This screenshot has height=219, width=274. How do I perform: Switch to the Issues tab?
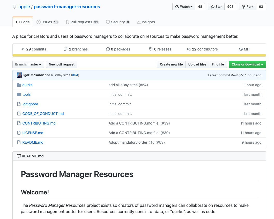tap(47, 22)
